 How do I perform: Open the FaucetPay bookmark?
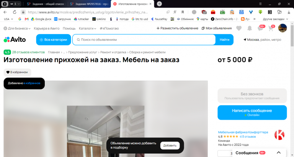click(159, 19)
